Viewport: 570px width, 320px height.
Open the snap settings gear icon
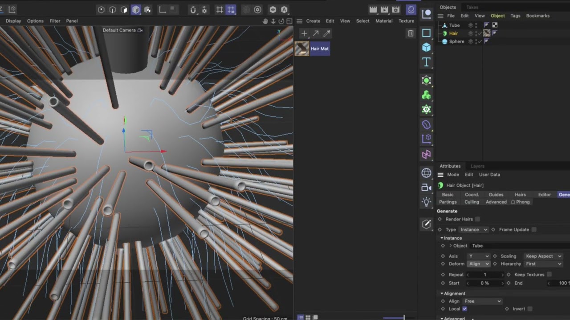[x=204, y=10]
